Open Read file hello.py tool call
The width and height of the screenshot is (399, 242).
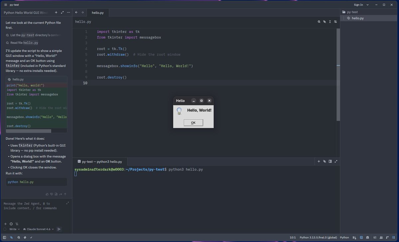(22, 43)
